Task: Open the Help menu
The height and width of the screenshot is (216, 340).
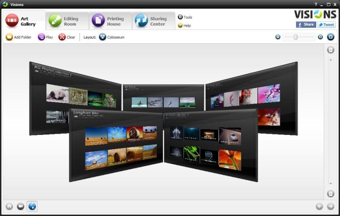Action: 184,26
